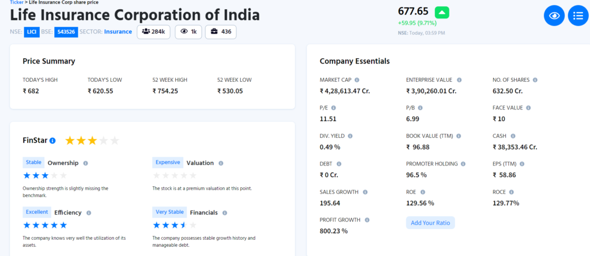This screenshot has height=256, width=590.
Task: Click the blue eye watchlist button
Action: [x=554, y=16]
